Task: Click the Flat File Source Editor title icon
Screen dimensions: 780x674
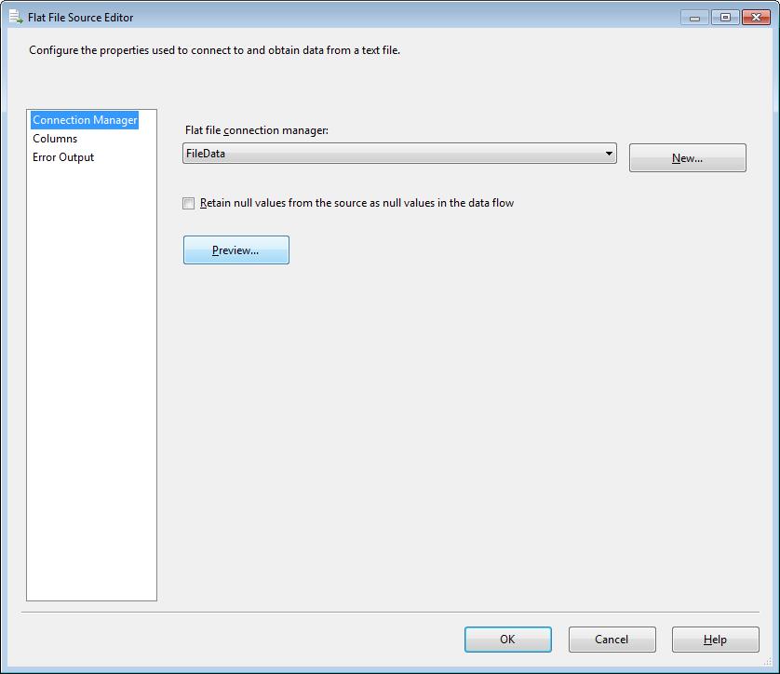Action: click(16, 17)
